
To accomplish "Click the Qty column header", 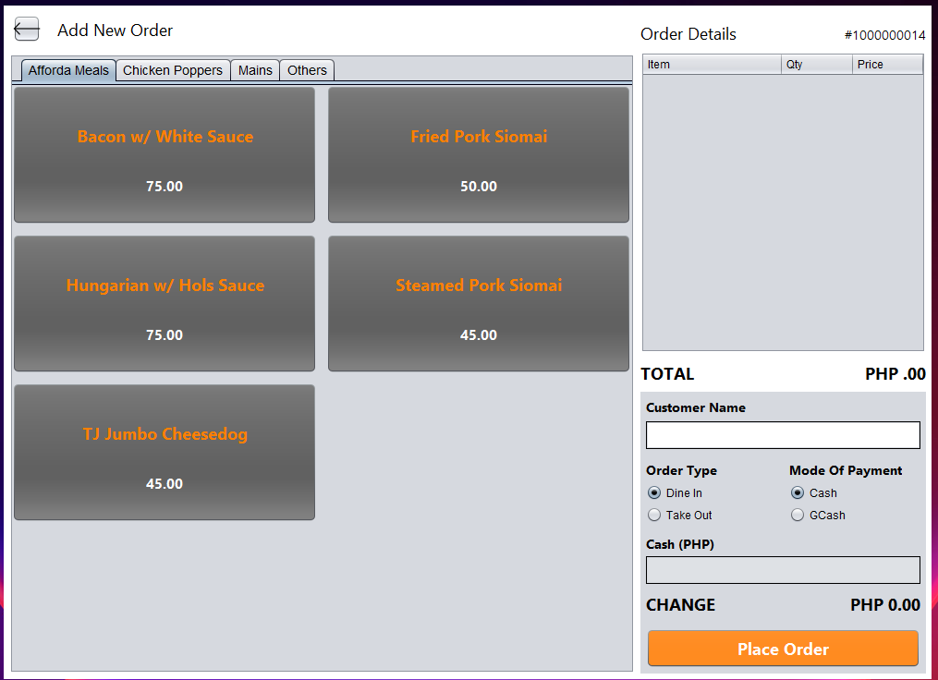I will pos(816,65).
